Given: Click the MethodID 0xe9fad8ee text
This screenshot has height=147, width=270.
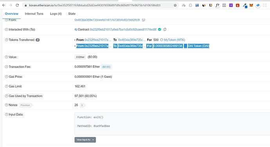Looking at the screenshot, I should (94, 126).
